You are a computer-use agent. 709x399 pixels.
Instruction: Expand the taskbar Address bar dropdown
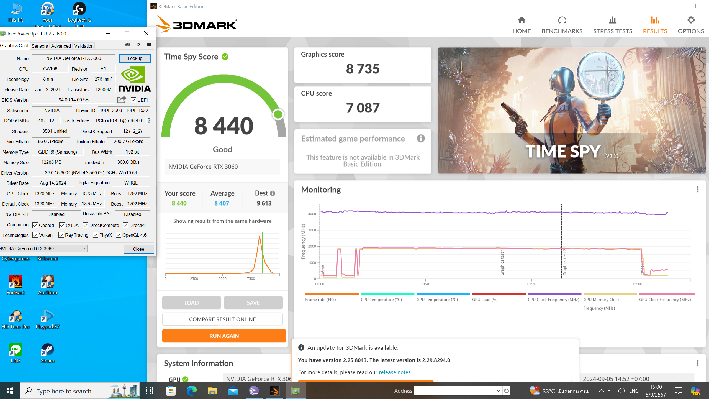(x=498, y=391)
